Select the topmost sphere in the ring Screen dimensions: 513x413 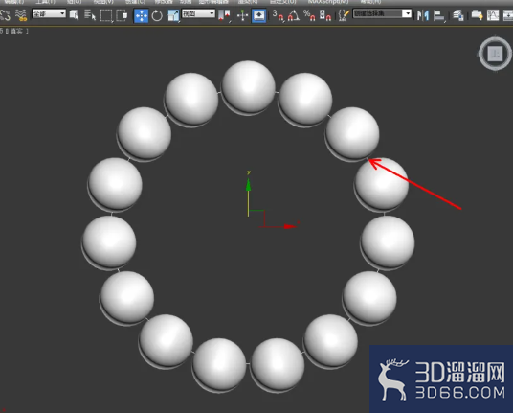click(248, 87)
